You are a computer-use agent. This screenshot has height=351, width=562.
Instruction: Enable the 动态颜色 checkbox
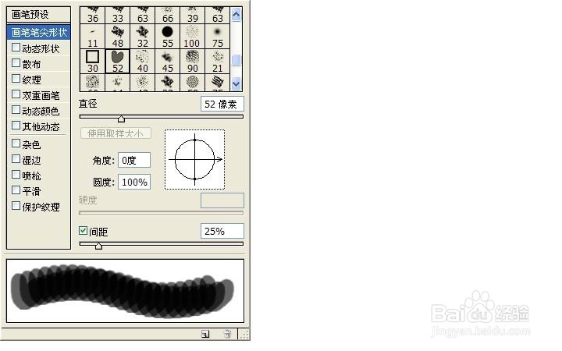click(x=16, y=110)
